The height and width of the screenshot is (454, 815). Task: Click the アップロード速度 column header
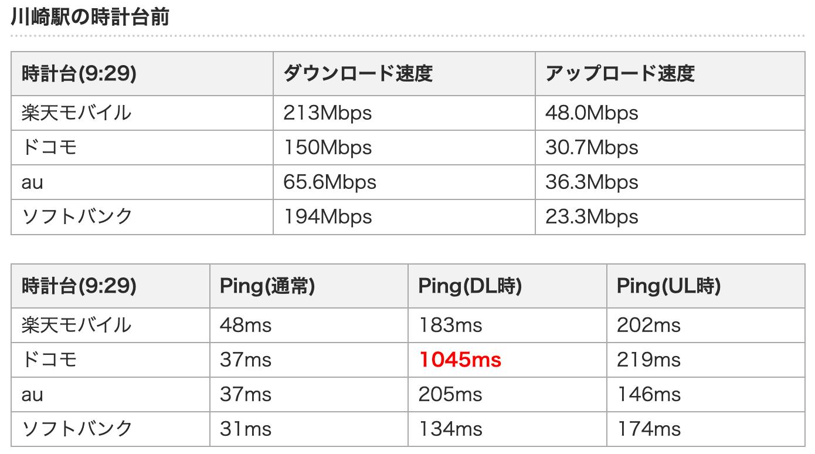click(x=620, y=73)
